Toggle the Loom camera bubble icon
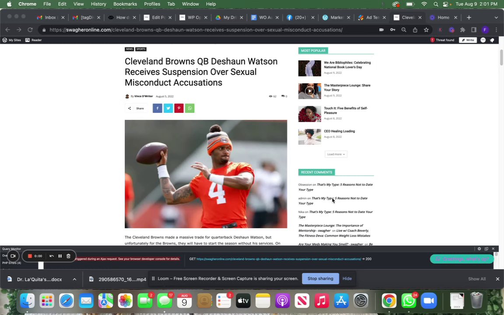Viewport: 504px width, 315px height. pyautogui.click(x=13, y=256)
